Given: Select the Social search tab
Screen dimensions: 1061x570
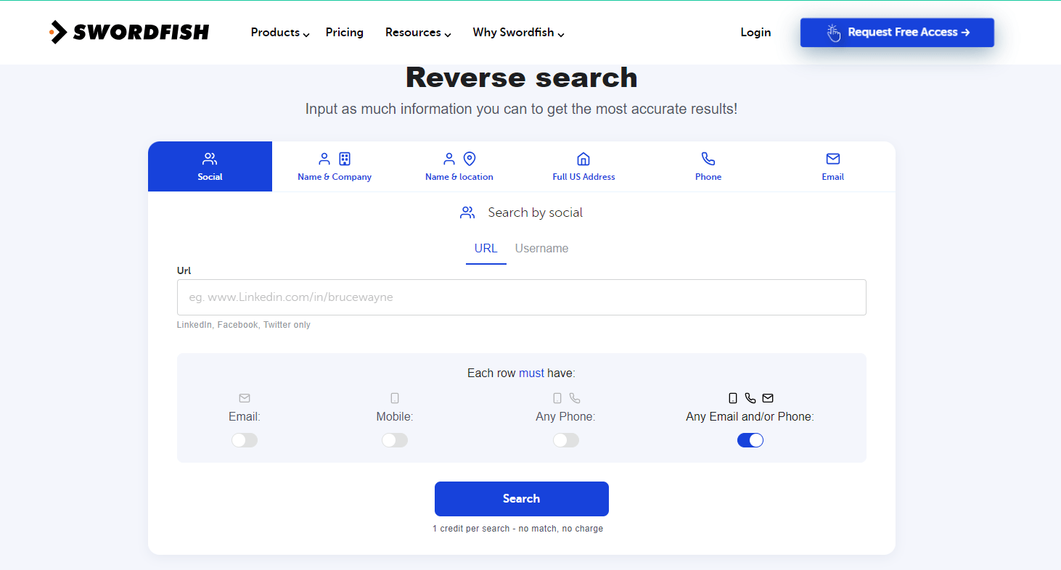Looking at the screenshot, I should click(x=210, y=167).
